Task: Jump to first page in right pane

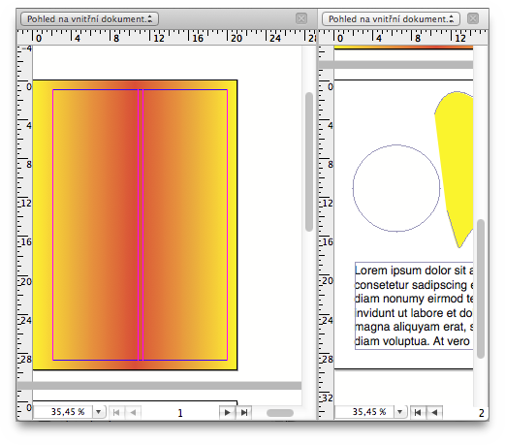Action: coord(418,412)
